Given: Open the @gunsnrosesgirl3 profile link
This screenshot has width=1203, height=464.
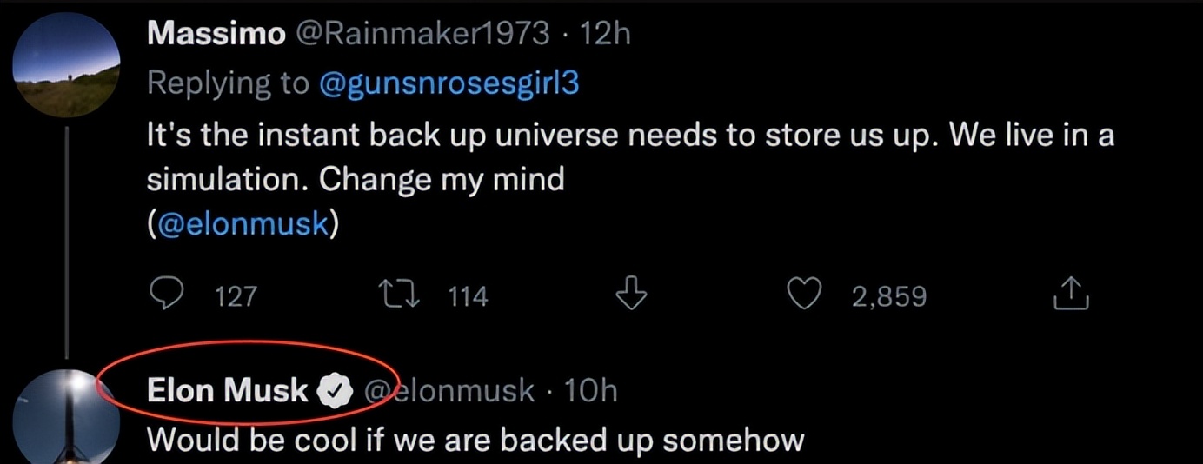Looking at the screenshot, I should pos(449,83).
